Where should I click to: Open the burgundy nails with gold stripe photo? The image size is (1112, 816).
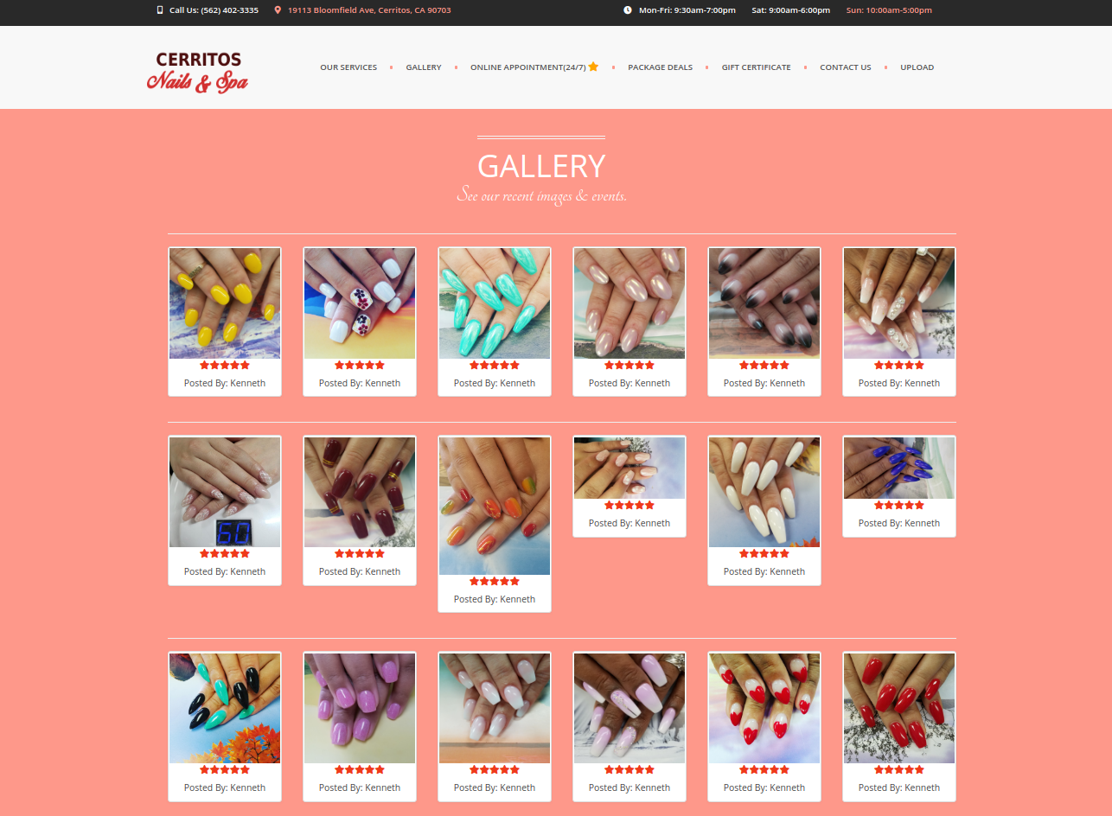click(360, 492)
